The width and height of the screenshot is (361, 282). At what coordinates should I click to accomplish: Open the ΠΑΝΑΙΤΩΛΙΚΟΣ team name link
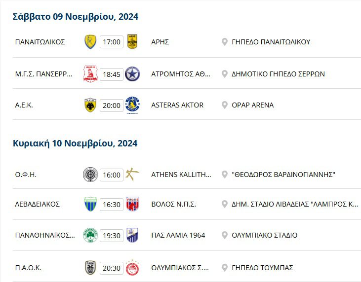point(40,42)
